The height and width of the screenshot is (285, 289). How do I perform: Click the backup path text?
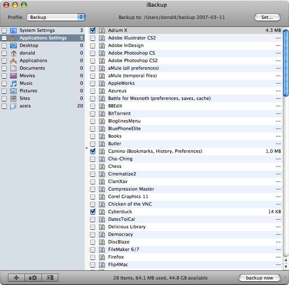(172, 17)
